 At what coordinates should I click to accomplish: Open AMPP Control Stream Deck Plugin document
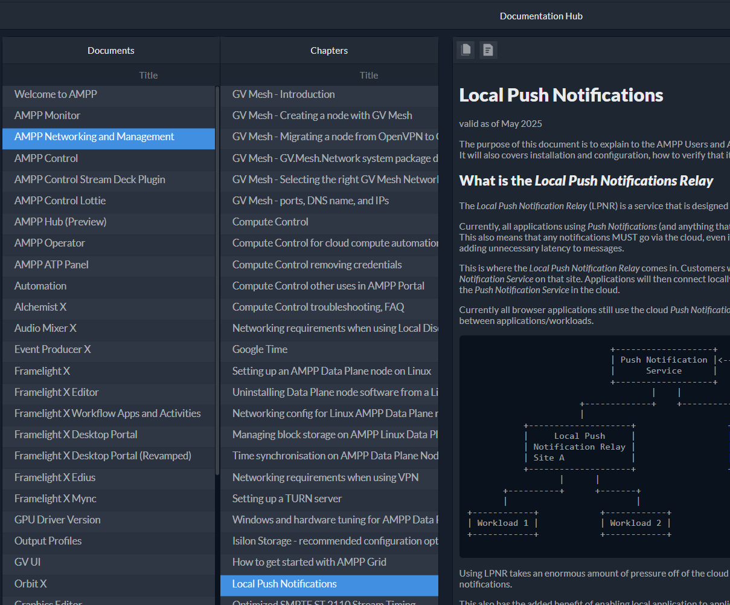coord(89,180)
